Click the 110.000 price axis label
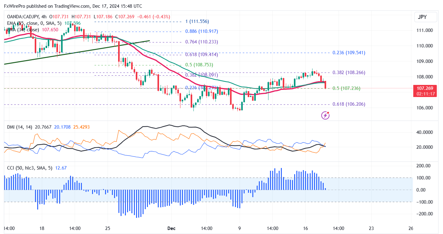 (x=424, y=46)
